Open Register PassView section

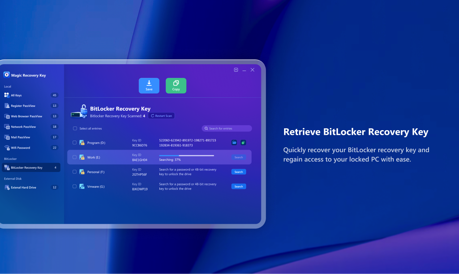pyautogui.click(x=22, y=105)
